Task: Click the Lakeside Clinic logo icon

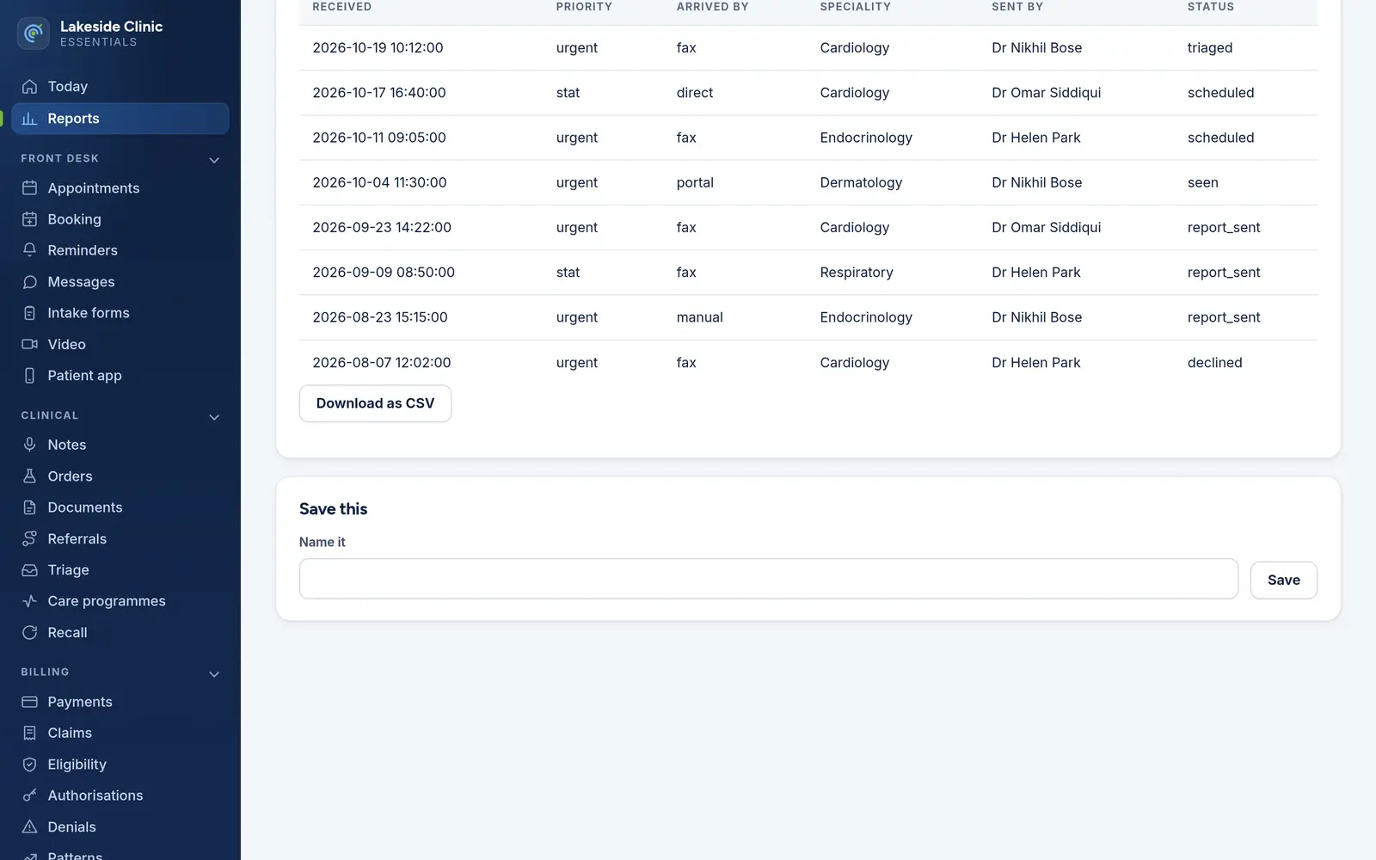Action: [34, 34]
